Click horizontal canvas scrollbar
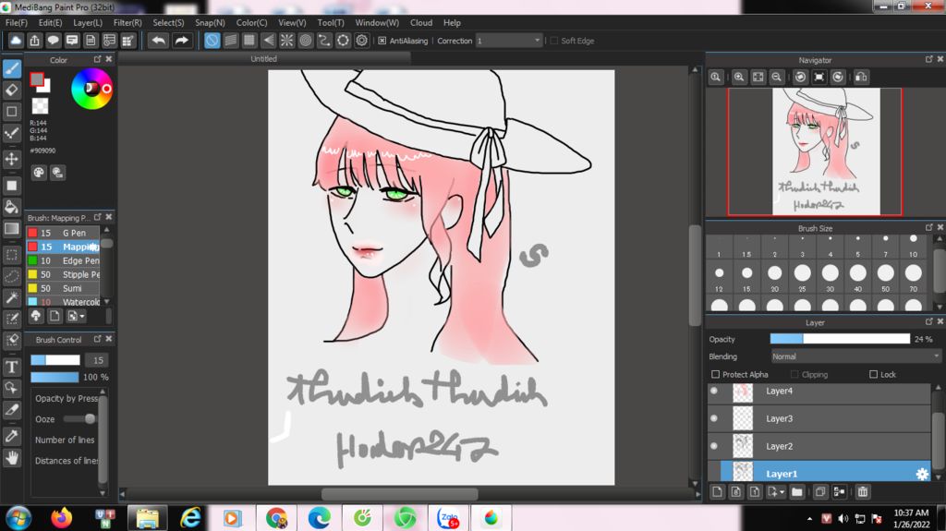This screenshot has width=946, height=531. 399,494
